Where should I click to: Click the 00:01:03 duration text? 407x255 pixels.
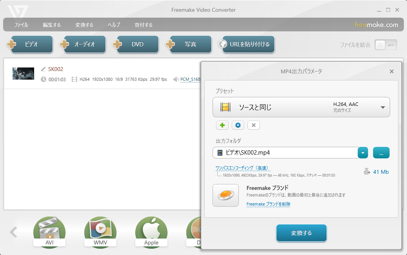57,80
